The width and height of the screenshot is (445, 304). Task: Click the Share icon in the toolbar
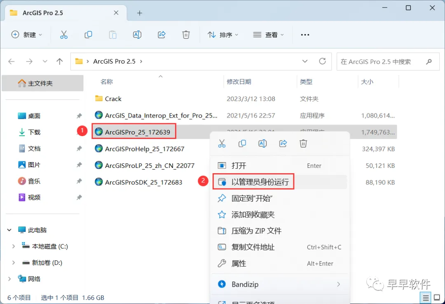tap(162, 35)
